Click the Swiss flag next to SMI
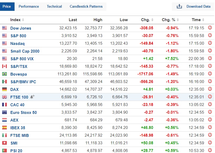 [x=5, y=143]
